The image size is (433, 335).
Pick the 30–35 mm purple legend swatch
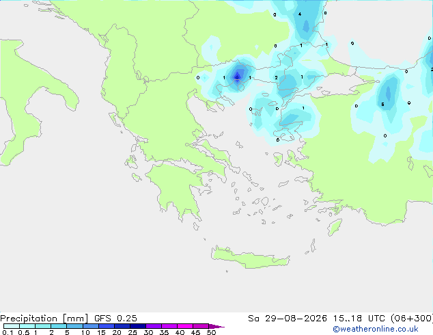click(154, 326)
